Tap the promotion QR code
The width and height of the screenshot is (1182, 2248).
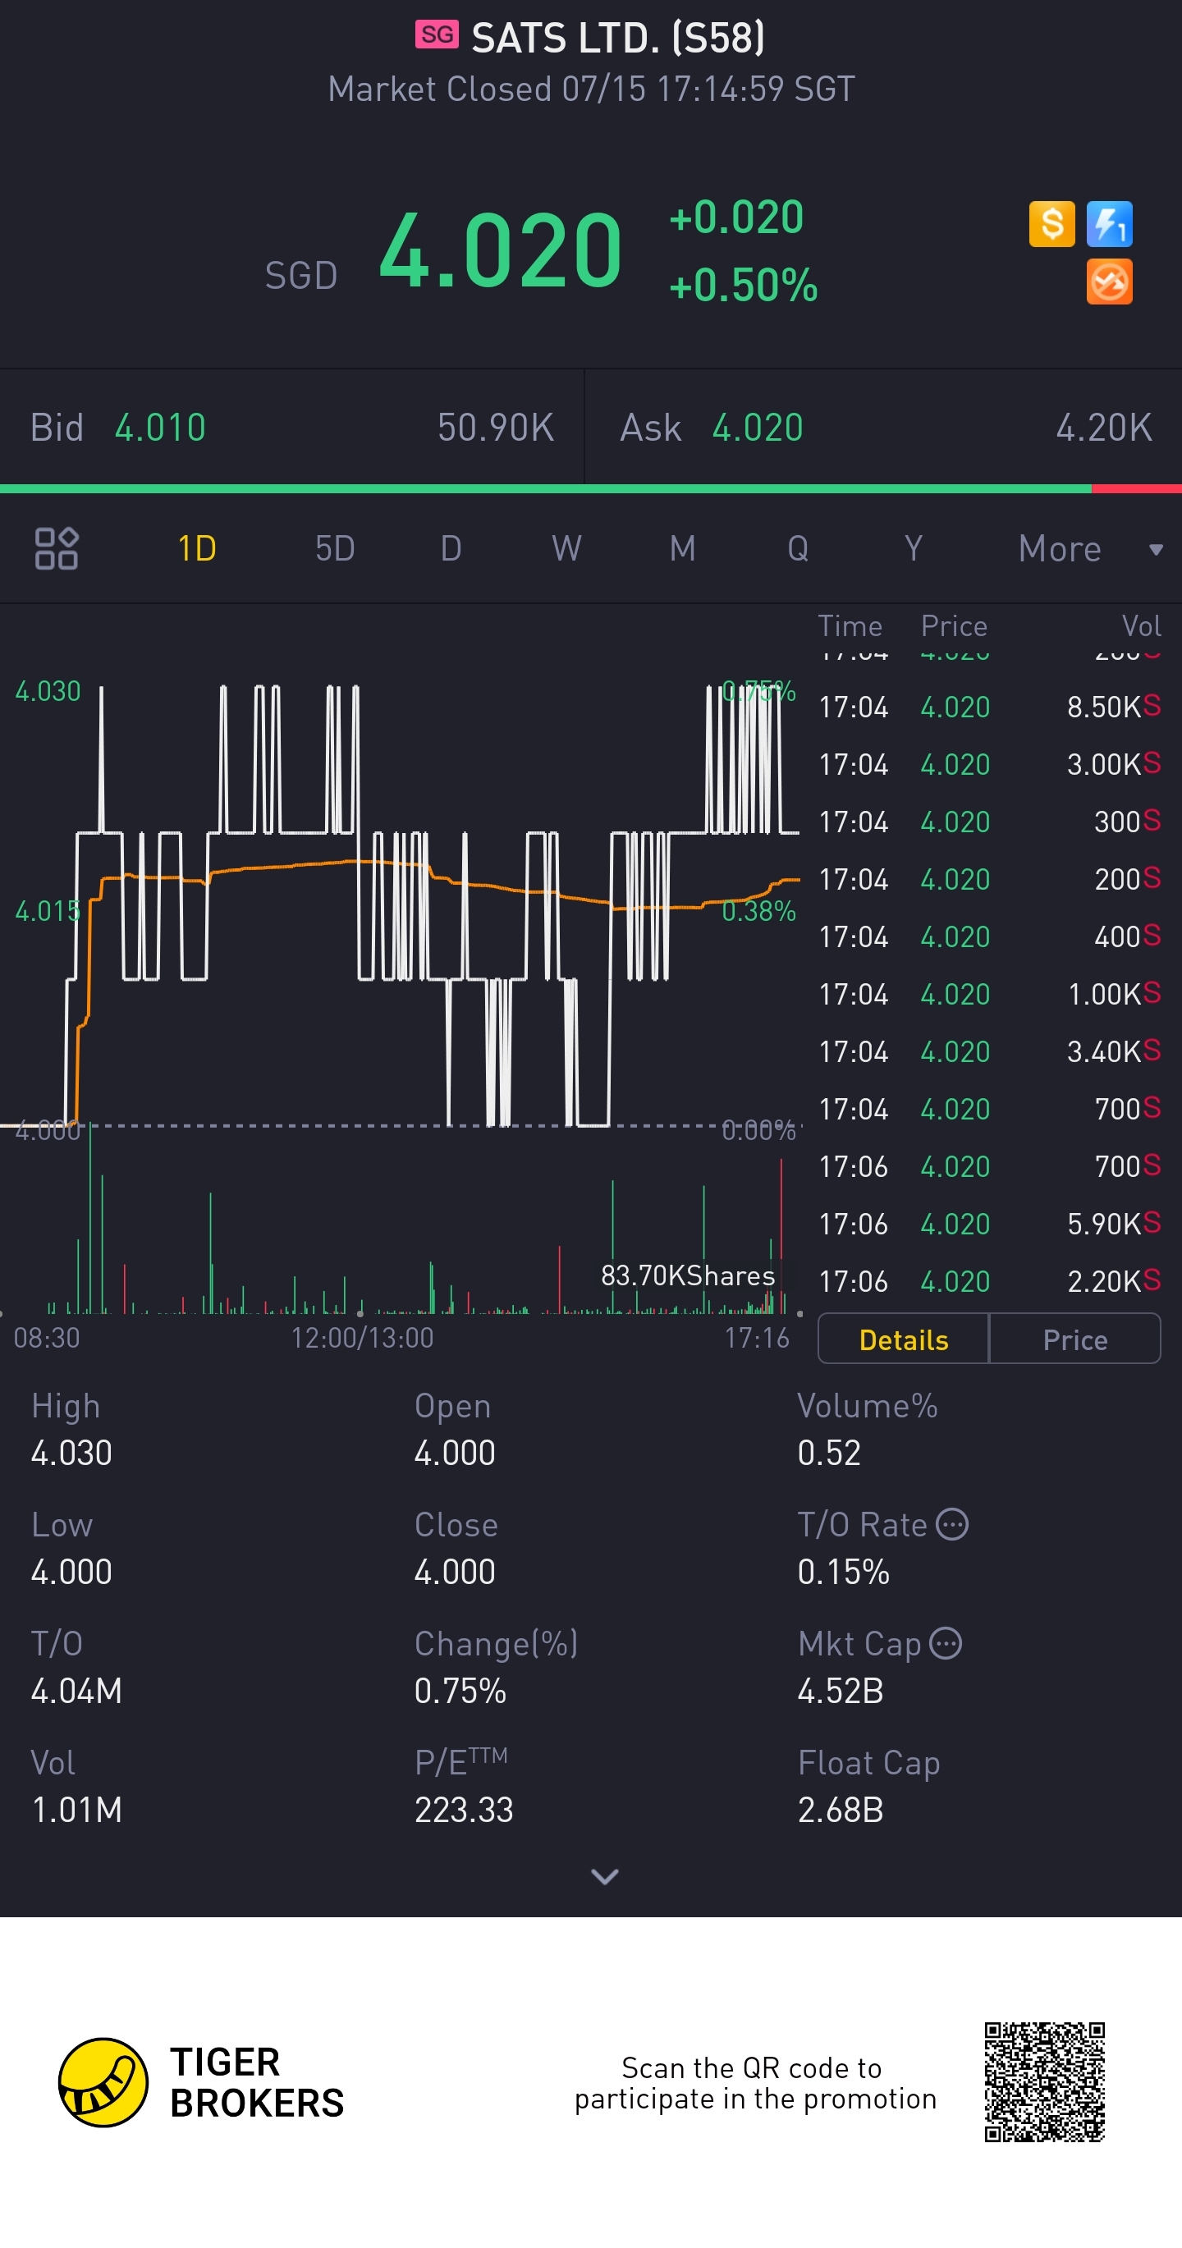point(1045,2082)
